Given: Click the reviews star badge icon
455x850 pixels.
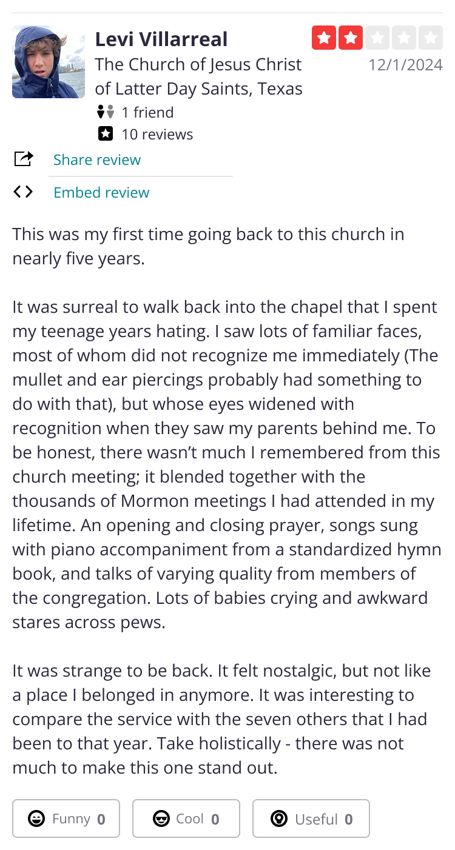Looking at the screenshot, I should (x=106, y=134).
